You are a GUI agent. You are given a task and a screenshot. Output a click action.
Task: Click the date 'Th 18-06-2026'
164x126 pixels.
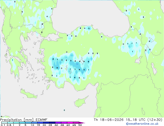coord(109,120)
